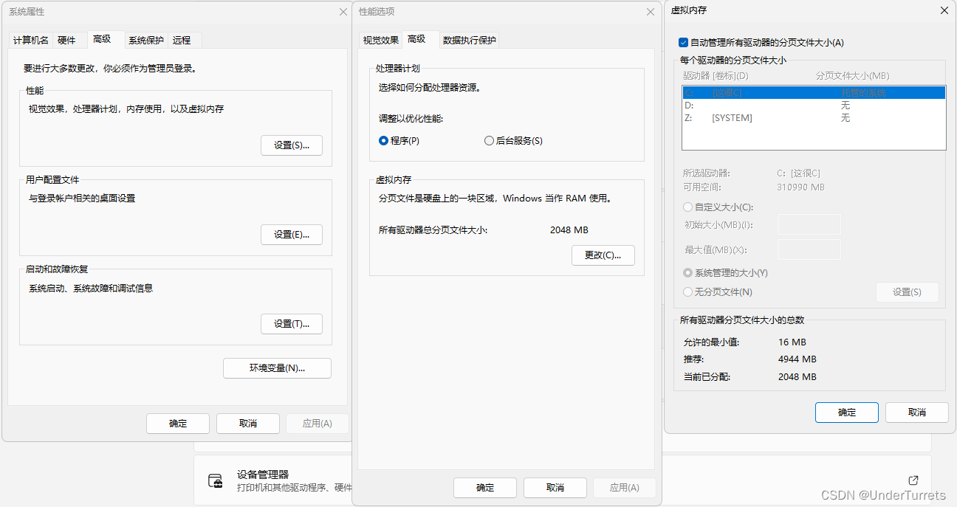Open Device Manager icon in settings list
This screenshot has width=957, height=507.
(216, 481)
